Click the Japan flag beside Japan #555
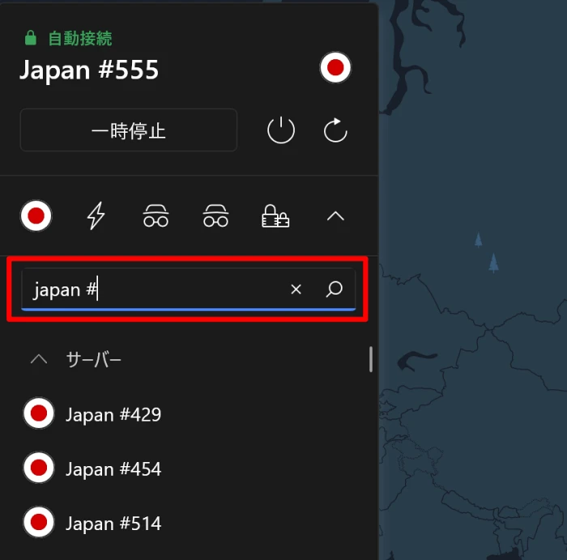Image resolution: width=567 pixels, height=560 pixels. pos(335,67)
